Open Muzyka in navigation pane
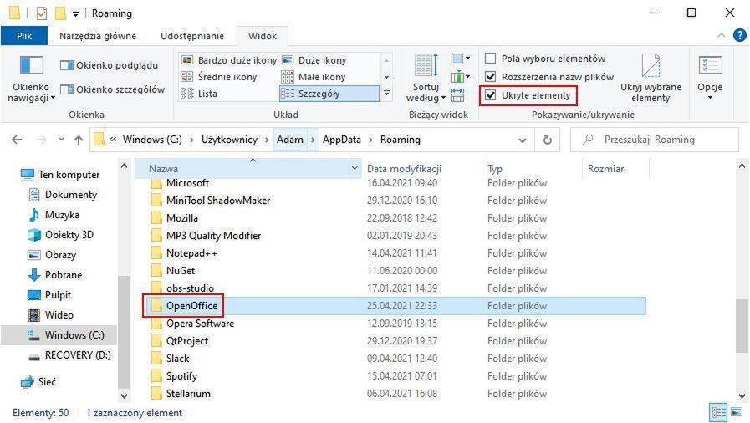 pos(54,215)
